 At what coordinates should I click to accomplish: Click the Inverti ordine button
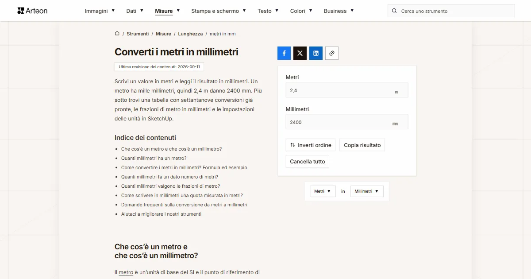coord(311,145)
